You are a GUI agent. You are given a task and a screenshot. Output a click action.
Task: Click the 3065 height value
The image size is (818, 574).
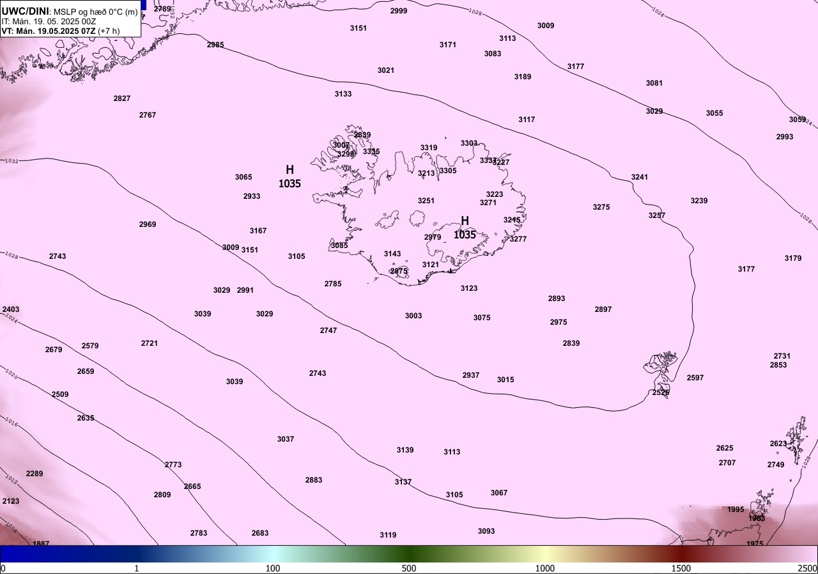coord(243,177)
